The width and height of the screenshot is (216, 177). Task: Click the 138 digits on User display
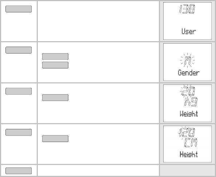click(187, 9)
